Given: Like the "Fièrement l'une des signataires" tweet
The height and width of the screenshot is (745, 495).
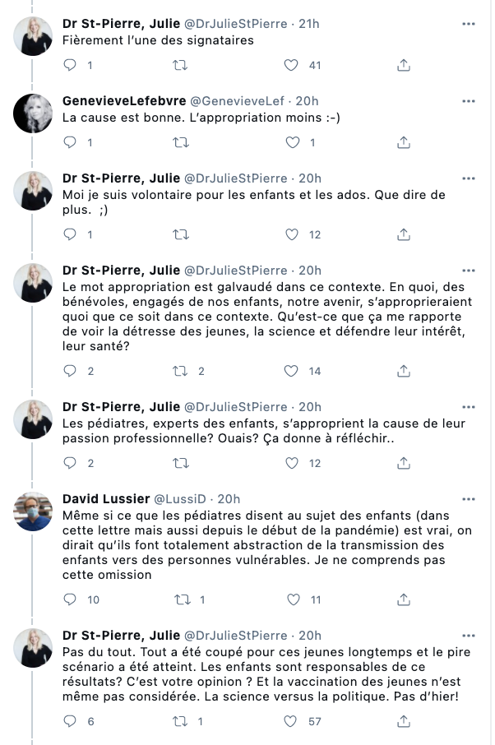Looking at the screenshot, I should click(x=291, y=65).
